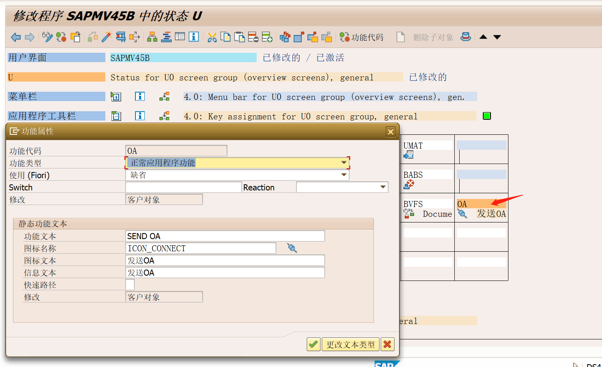Image resolution: width=602 pixels, height=367 pixels.
Task: Select the BABS function code cell
Action: (428, 175)
